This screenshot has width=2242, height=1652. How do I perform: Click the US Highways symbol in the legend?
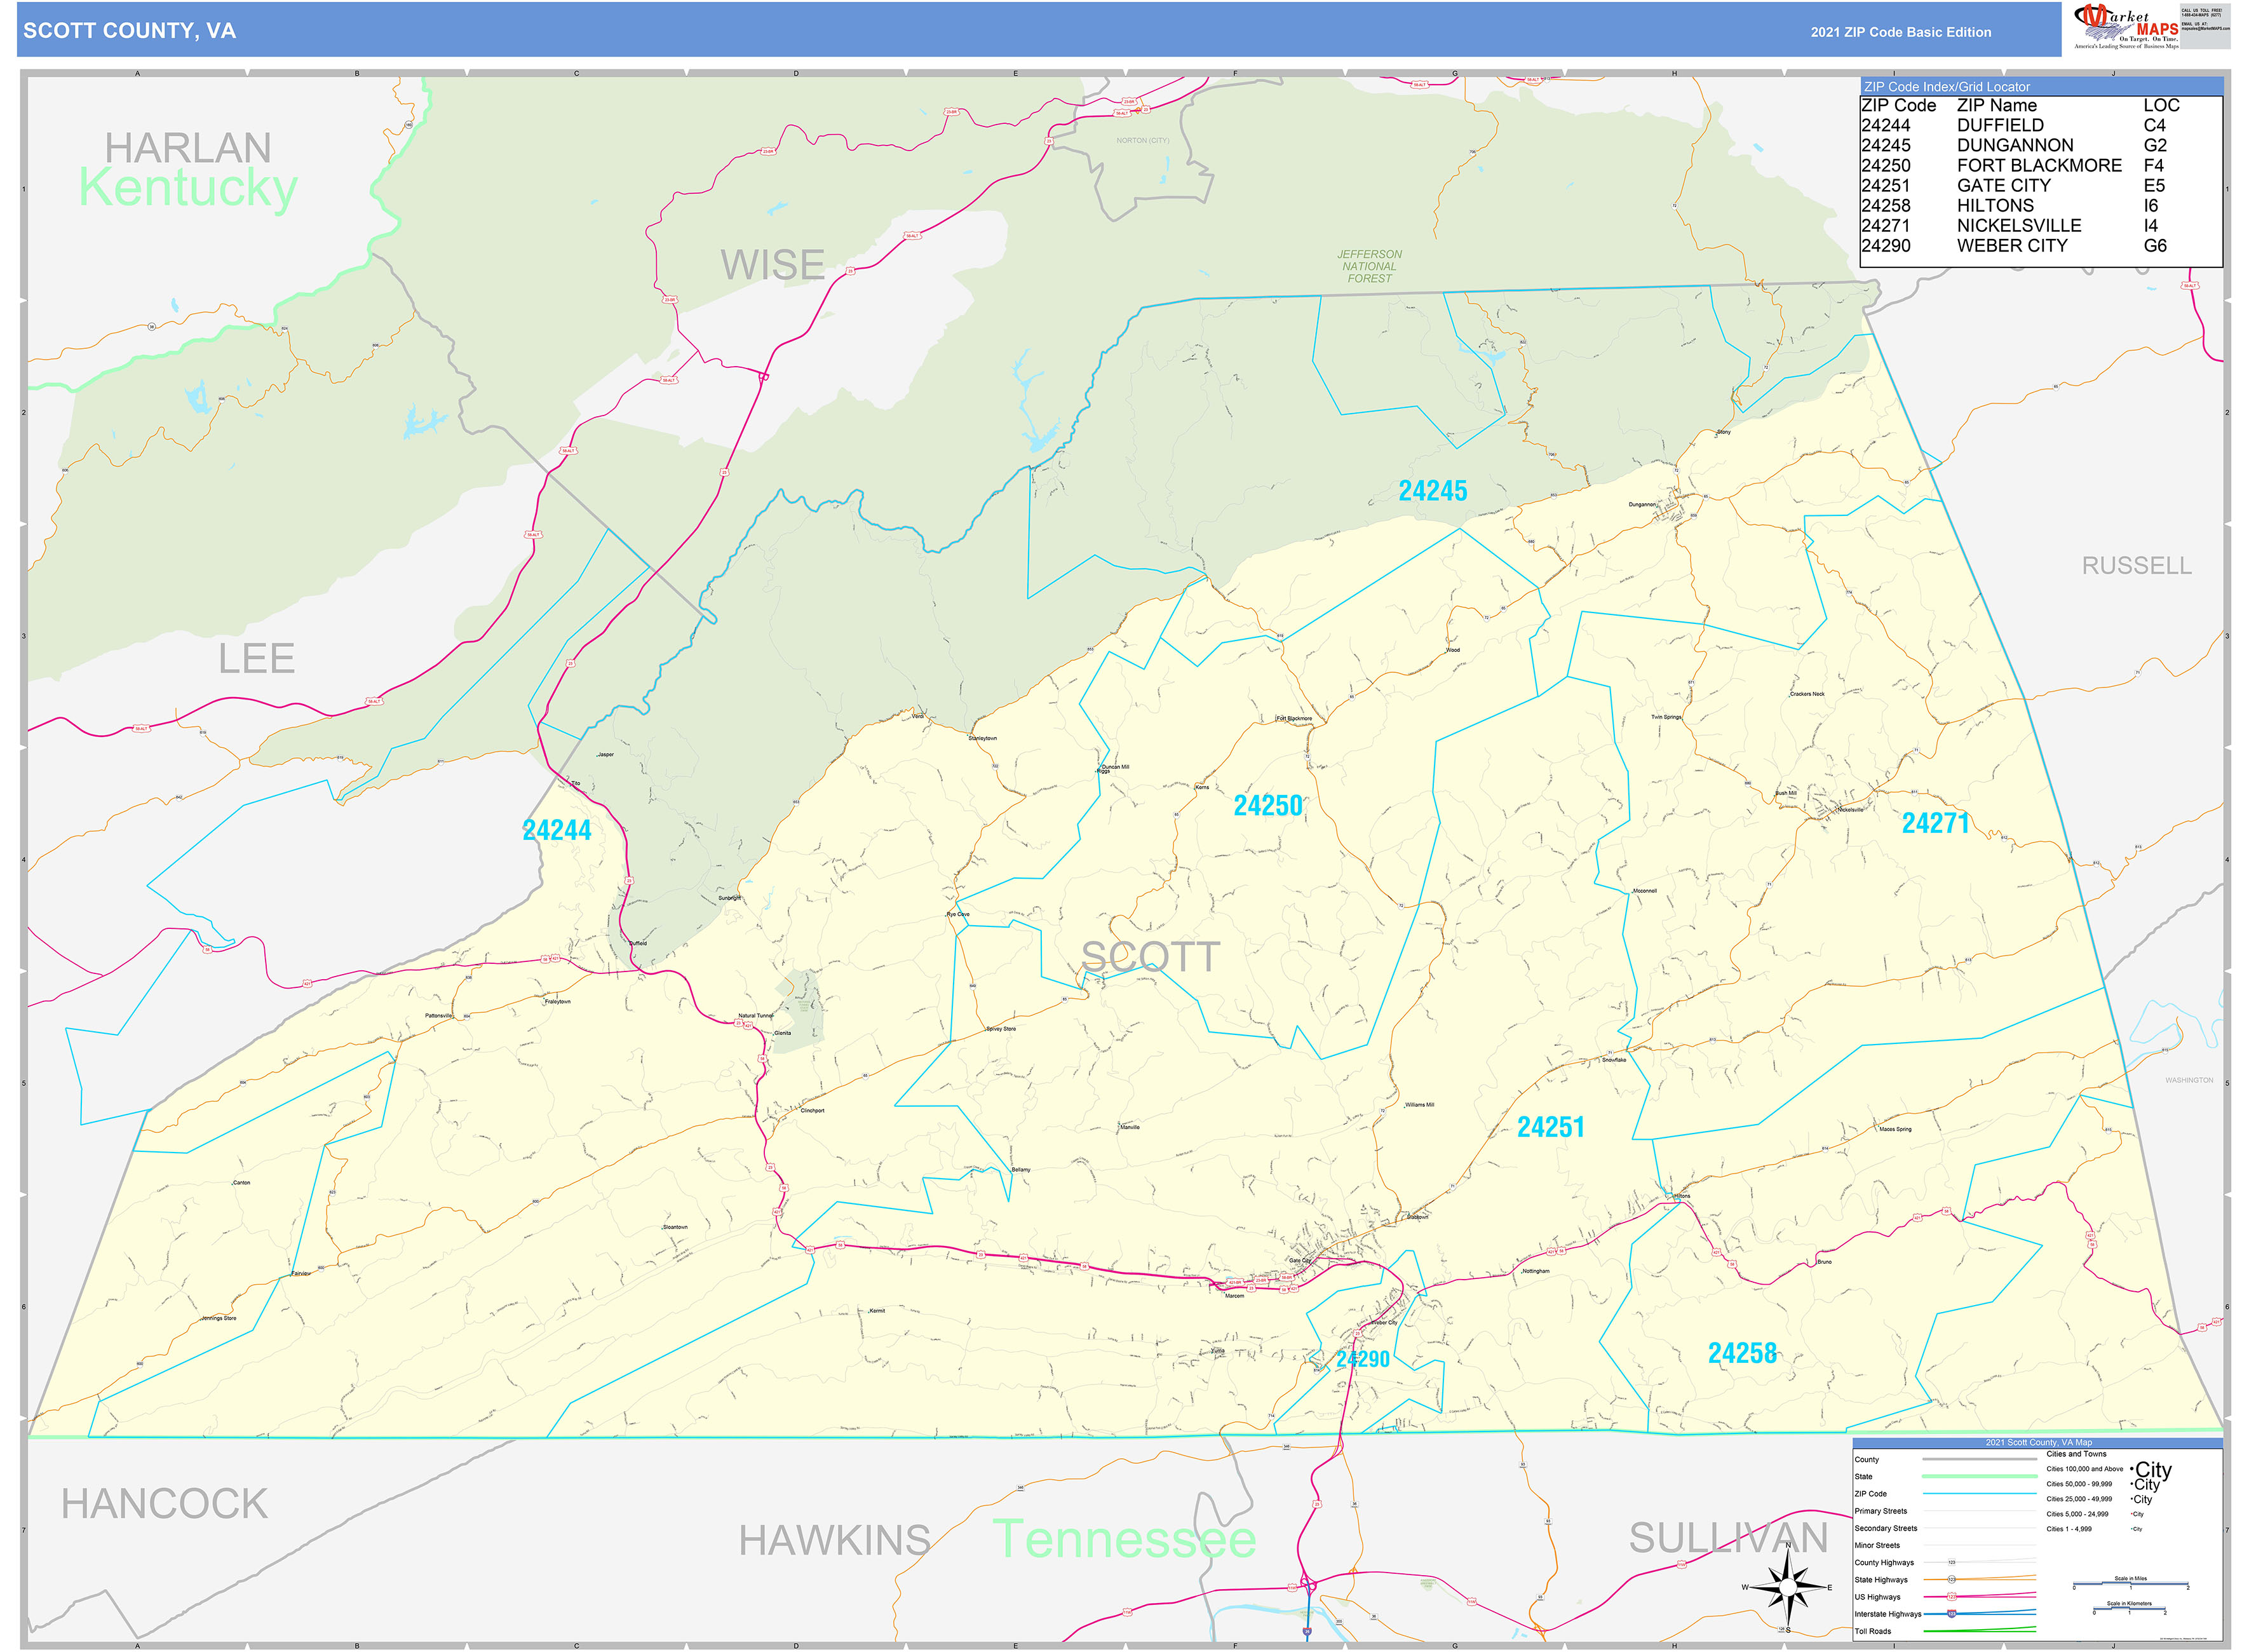[1952, 1597]
